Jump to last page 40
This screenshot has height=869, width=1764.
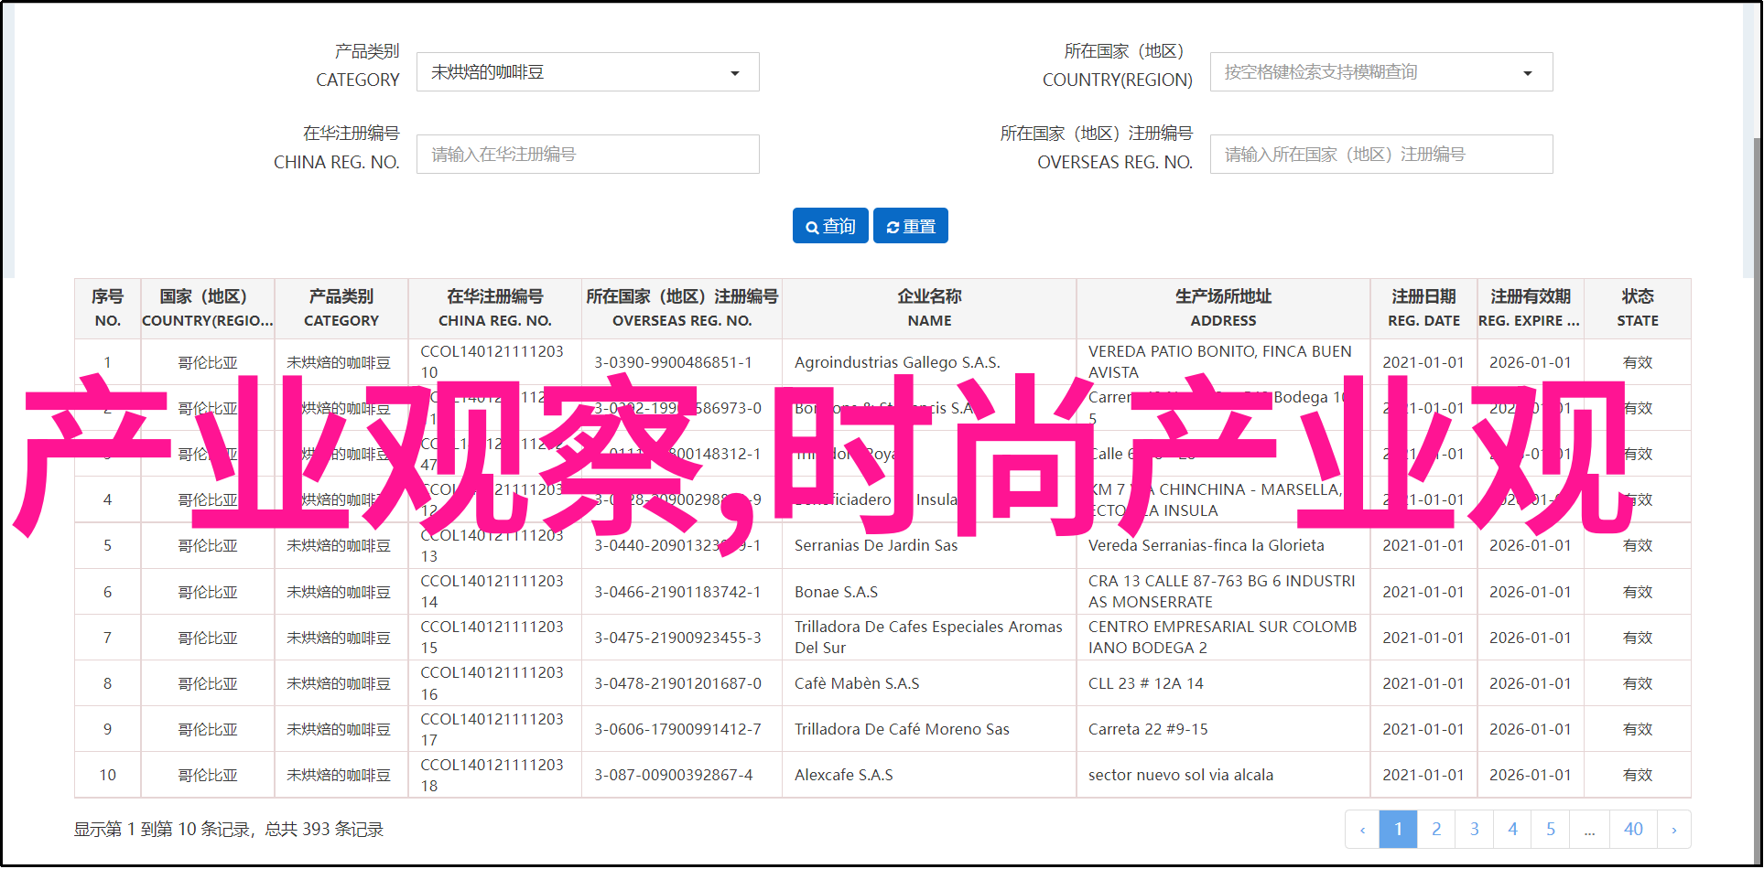click(1633, 830)
